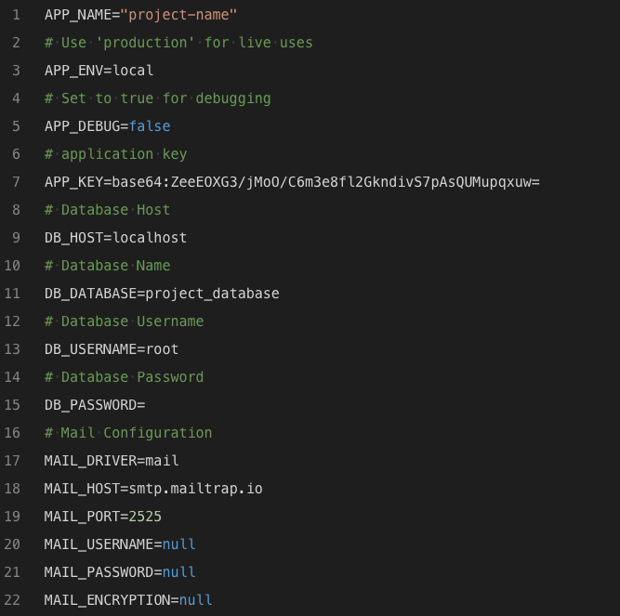Click line number 1 in gutter
620x616 pixels.
click(x=16, y=15)
